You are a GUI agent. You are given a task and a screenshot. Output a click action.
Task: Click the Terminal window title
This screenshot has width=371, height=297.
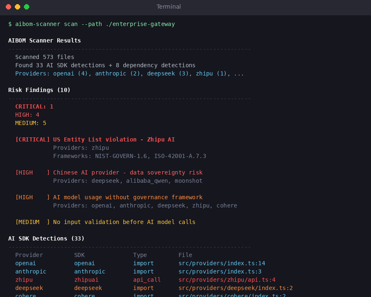[169, 7]
